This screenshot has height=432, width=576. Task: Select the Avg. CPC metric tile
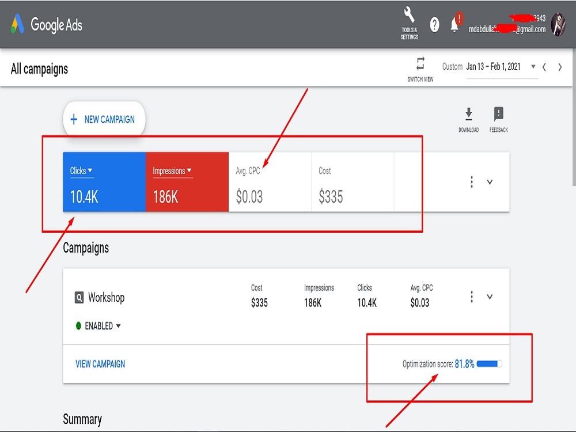270,182
